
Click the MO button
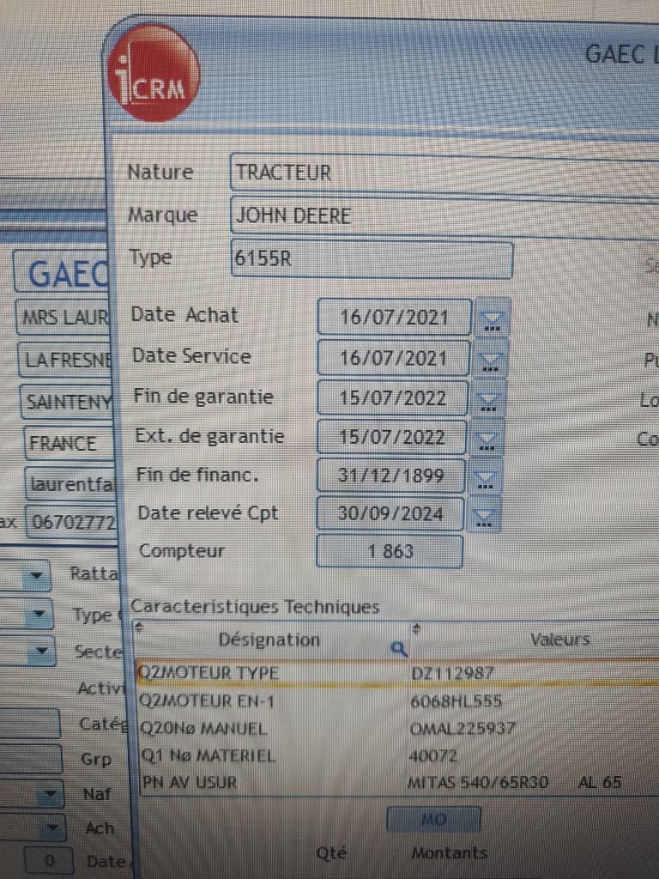coord(433,820)
